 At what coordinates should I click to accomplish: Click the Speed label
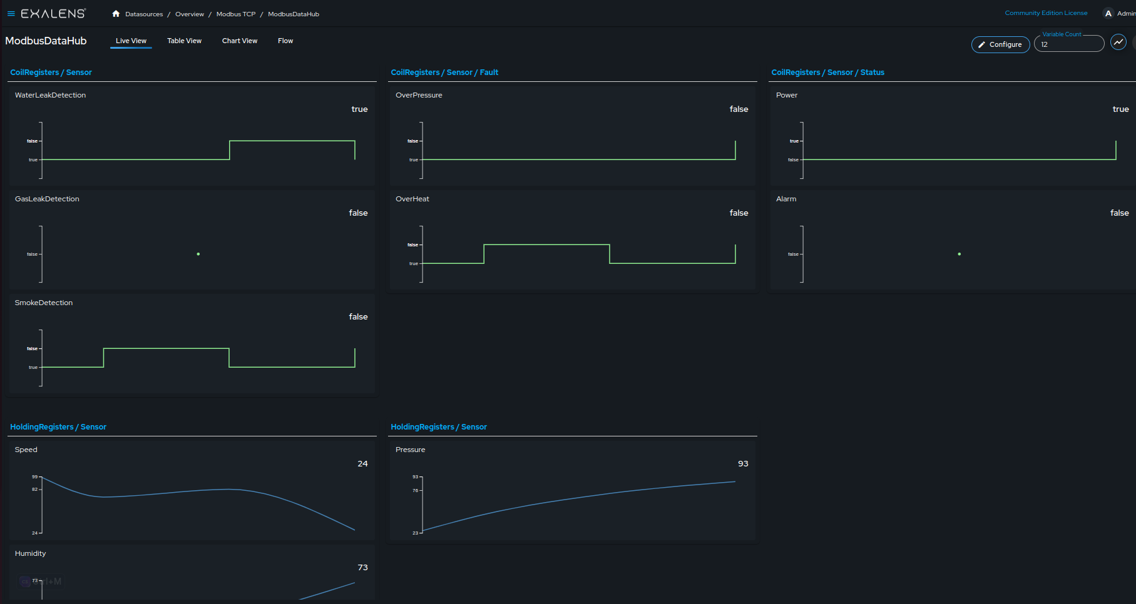click(26, 450)
